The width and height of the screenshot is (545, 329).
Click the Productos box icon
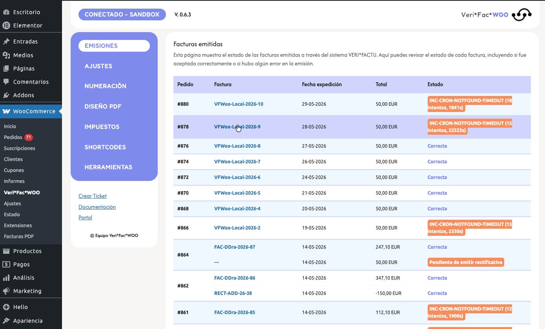pos(6,251)
